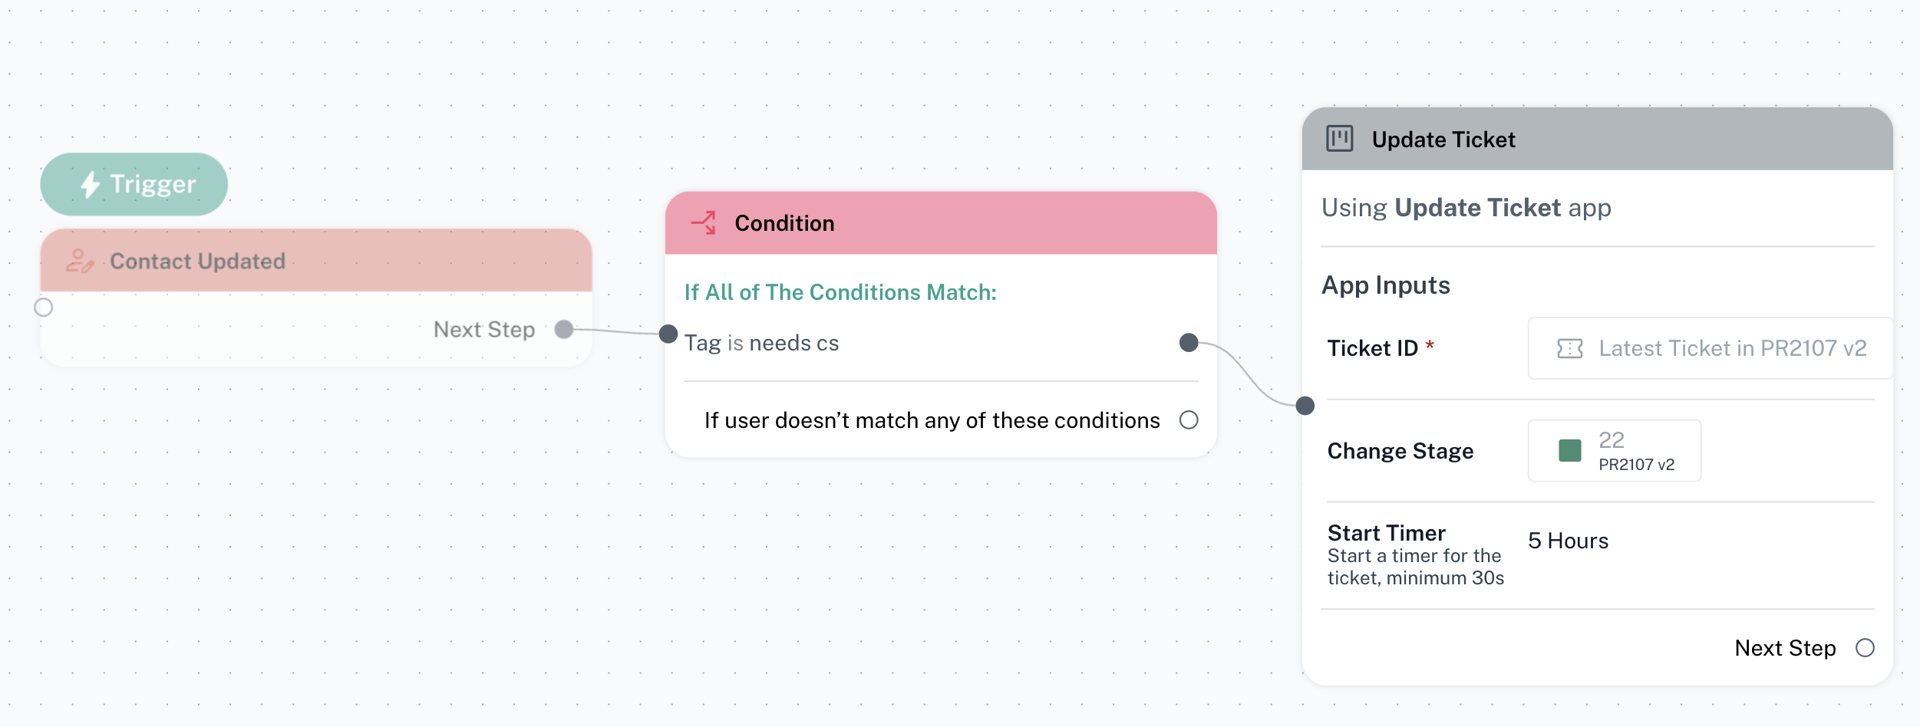Select the Update Ticket node header
1920x727 pixels.
[1597, 139]
